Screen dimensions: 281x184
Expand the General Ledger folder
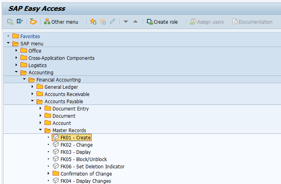(32, 87)
